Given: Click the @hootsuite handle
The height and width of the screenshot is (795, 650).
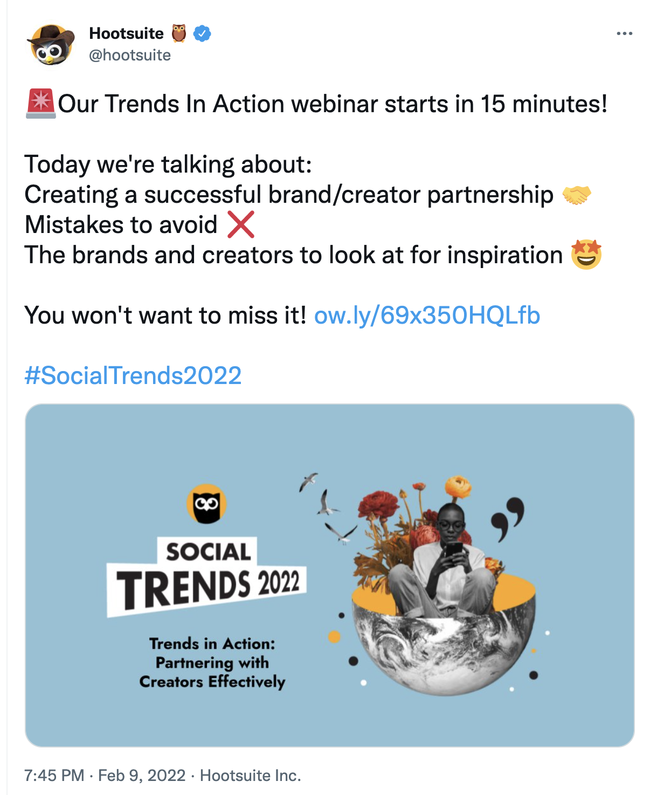Looking at the screenshot, I should 129,54.
